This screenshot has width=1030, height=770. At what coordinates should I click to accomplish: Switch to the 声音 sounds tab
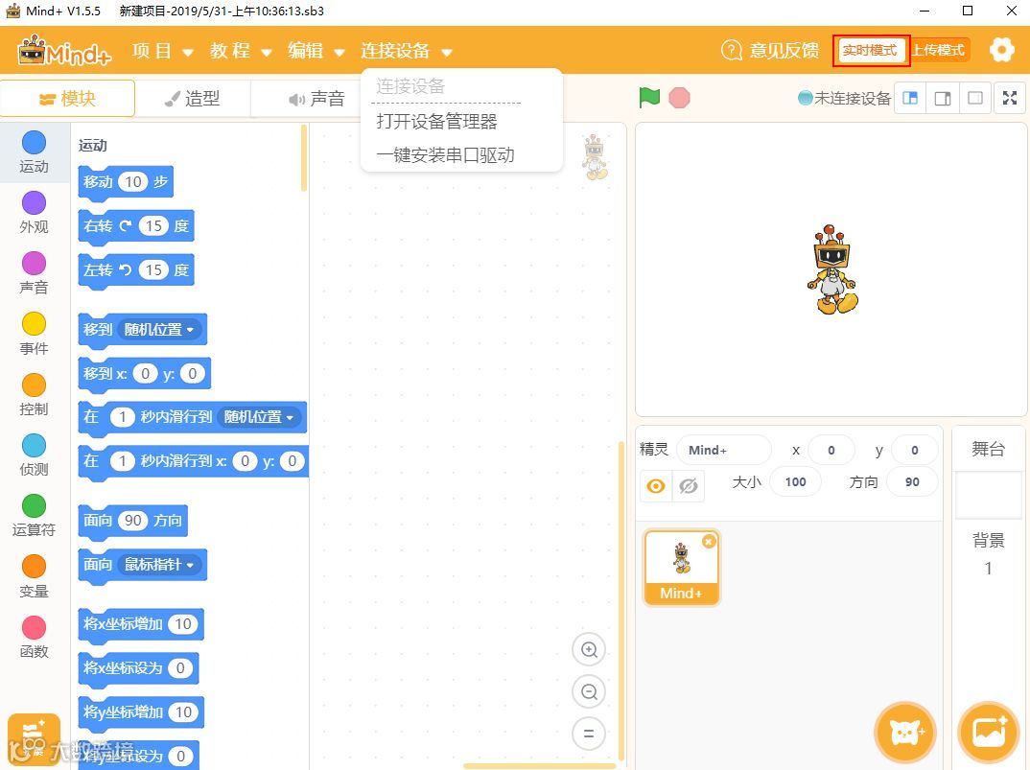[x=317, y=99]
